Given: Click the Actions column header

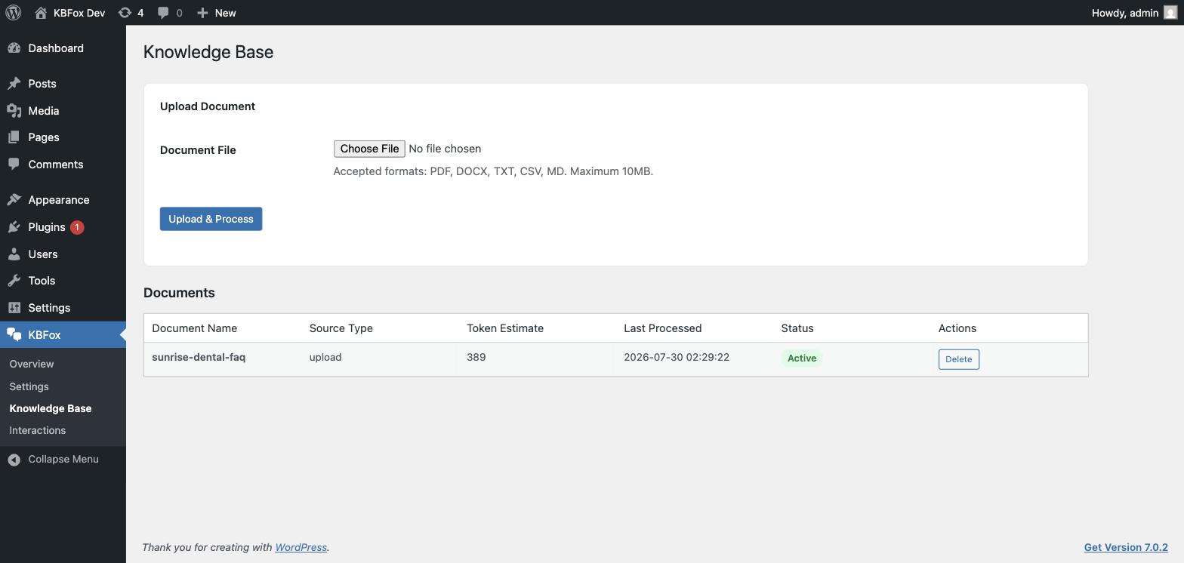Looking at the screenshot, I should (x=957, y=328).
